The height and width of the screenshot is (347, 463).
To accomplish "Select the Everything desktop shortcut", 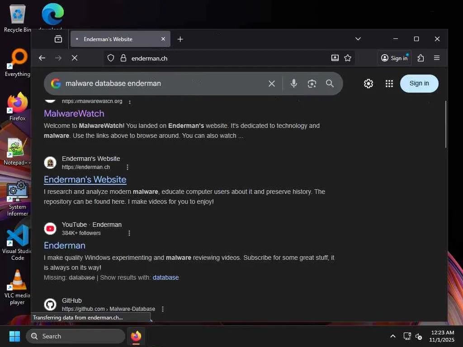I will click(x=18, y=62).
